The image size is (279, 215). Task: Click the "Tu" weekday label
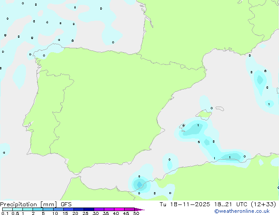tap(163, 204)
